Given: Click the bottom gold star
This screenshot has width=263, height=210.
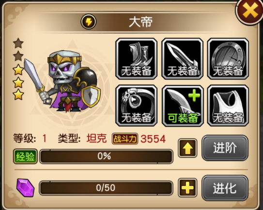Looking at the screenshot, I should click(x=18, y=94).
